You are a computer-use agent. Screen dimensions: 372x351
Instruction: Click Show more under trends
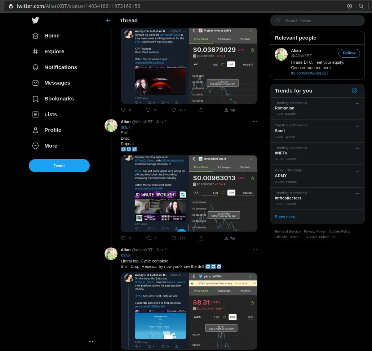tap(285, 217)
